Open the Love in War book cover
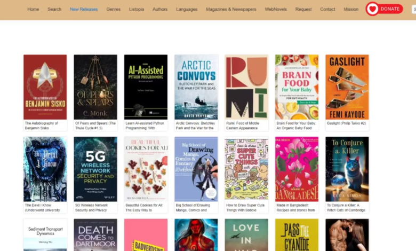The image size is (416, 251). [x=246, y=235]
